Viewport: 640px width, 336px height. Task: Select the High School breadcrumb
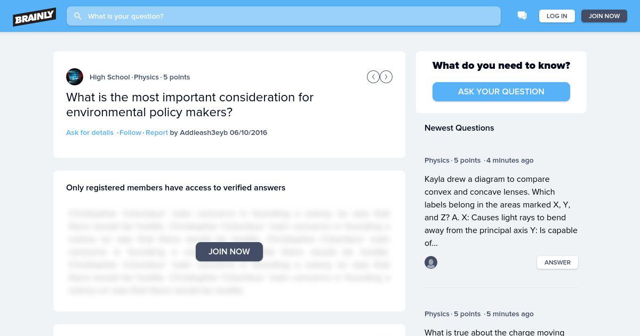pyautogui.click(x=110, y=77)
